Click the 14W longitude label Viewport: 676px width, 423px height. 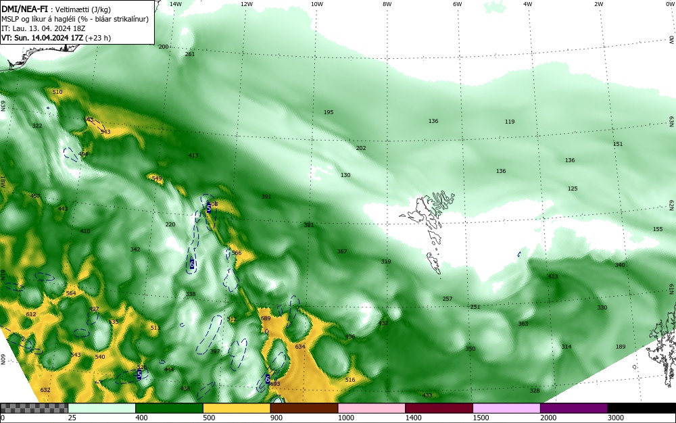[176, 4]
